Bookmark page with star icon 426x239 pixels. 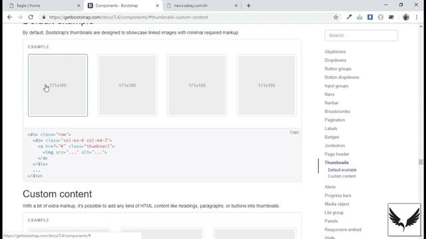(x=335, y=17)
